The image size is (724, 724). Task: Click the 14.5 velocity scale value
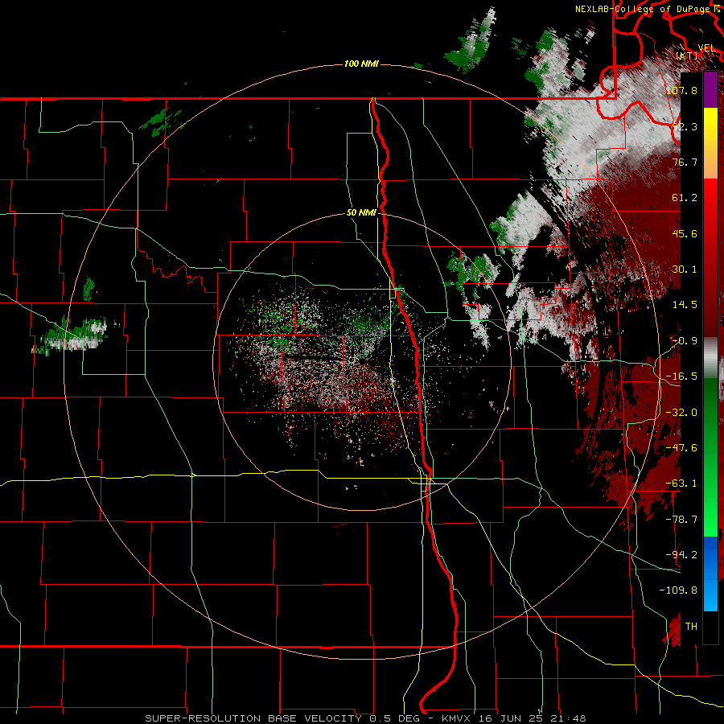point(685,305)
